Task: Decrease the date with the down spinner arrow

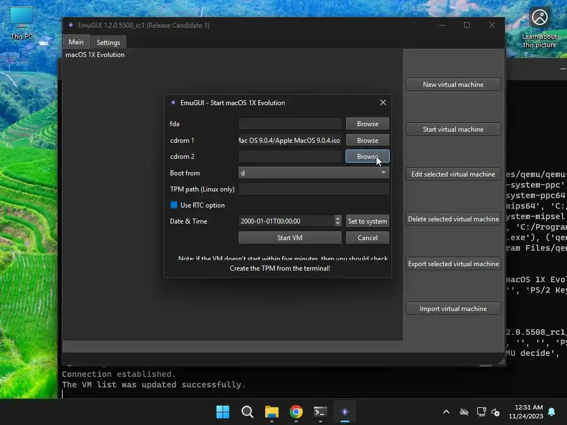Action: tap(338, 224)
